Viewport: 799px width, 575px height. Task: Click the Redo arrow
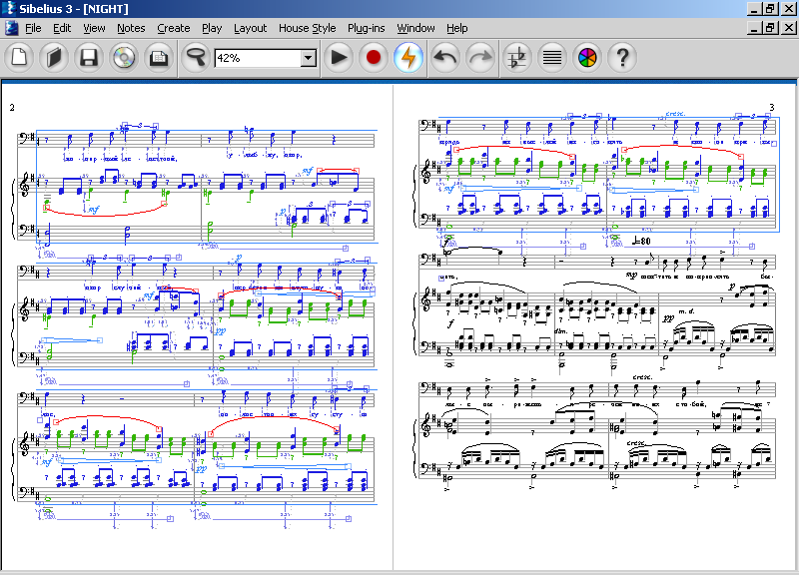pos(480,58)
